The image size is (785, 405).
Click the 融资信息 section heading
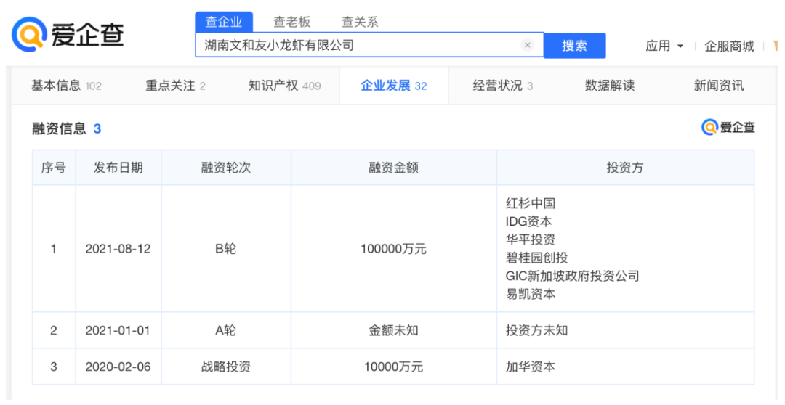[59, 128]
